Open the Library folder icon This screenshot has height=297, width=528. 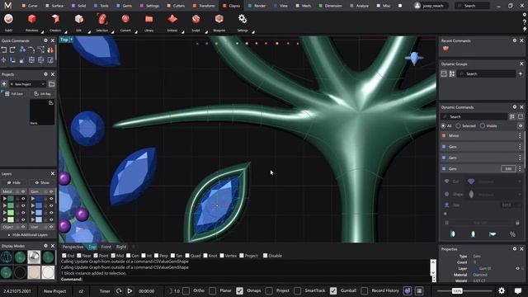point(148,19)
